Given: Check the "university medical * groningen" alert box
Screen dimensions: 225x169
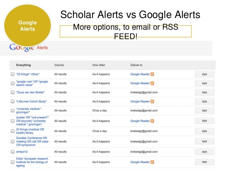Looking at the screenshot, I should point(13,110).
